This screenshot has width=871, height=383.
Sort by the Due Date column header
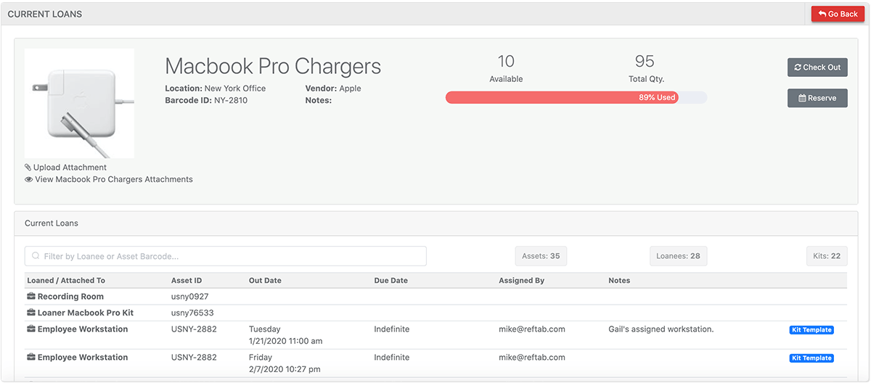click(391, 281)
